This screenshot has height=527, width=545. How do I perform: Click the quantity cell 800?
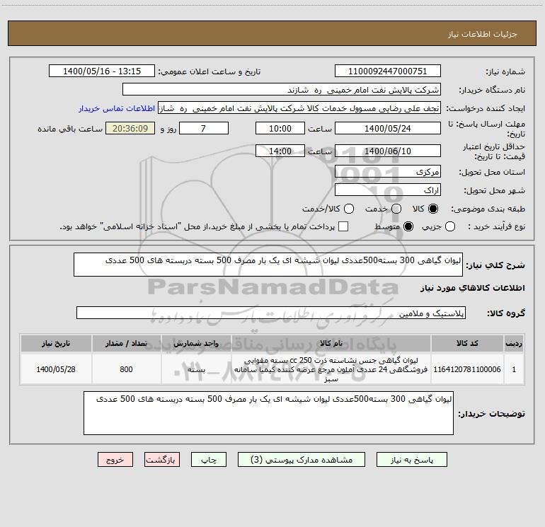tap(126, 369)
